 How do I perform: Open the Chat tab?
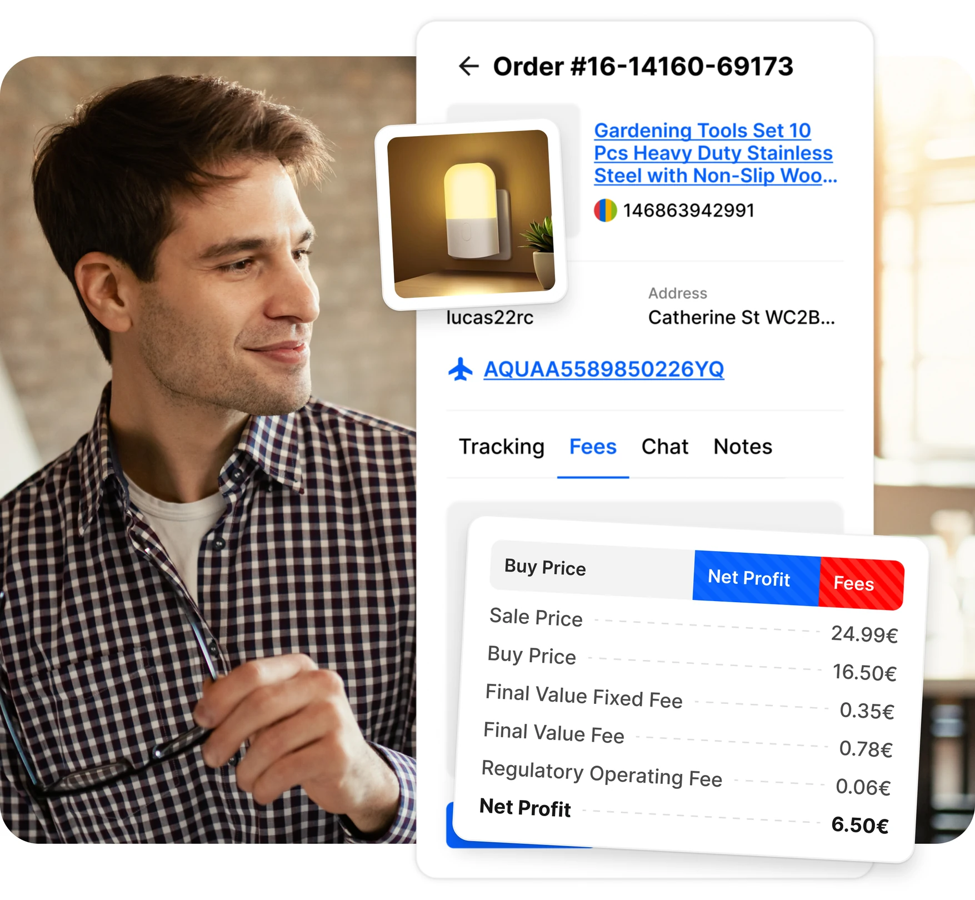pos(664,447)
